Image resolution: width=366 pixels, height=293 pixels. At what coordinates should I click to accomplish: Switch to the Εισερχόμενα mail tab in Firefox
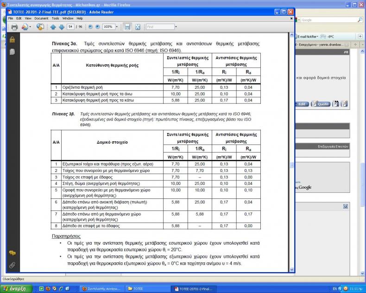(322, 45)
